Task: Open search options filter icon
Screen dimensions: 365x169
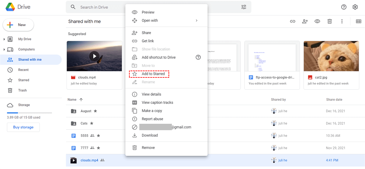Action: coord(244,7)
